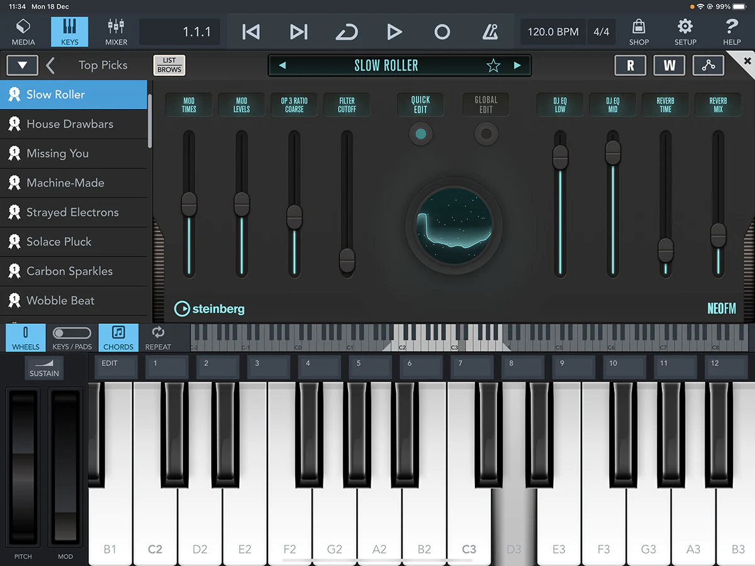Open the routing nodes icon button

708,65
